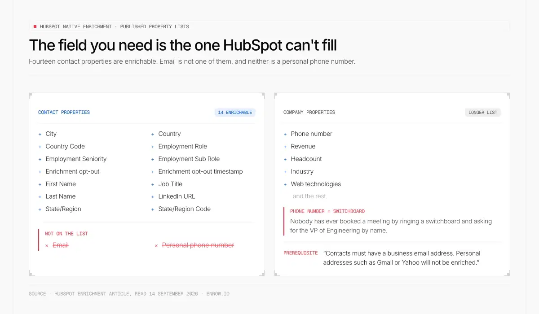Click the Country Code property
Screen dimensions: 539x314
tap(65, 146)
